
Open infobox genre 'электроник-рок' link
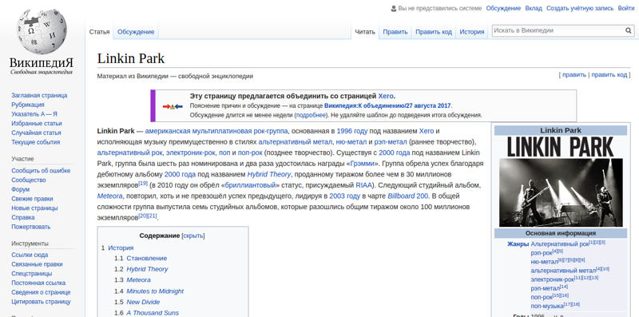(552, 280)
